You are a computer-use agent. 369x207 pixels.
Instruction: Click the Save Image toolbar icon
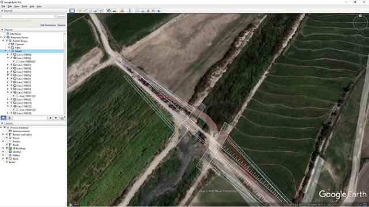point(148,11)
